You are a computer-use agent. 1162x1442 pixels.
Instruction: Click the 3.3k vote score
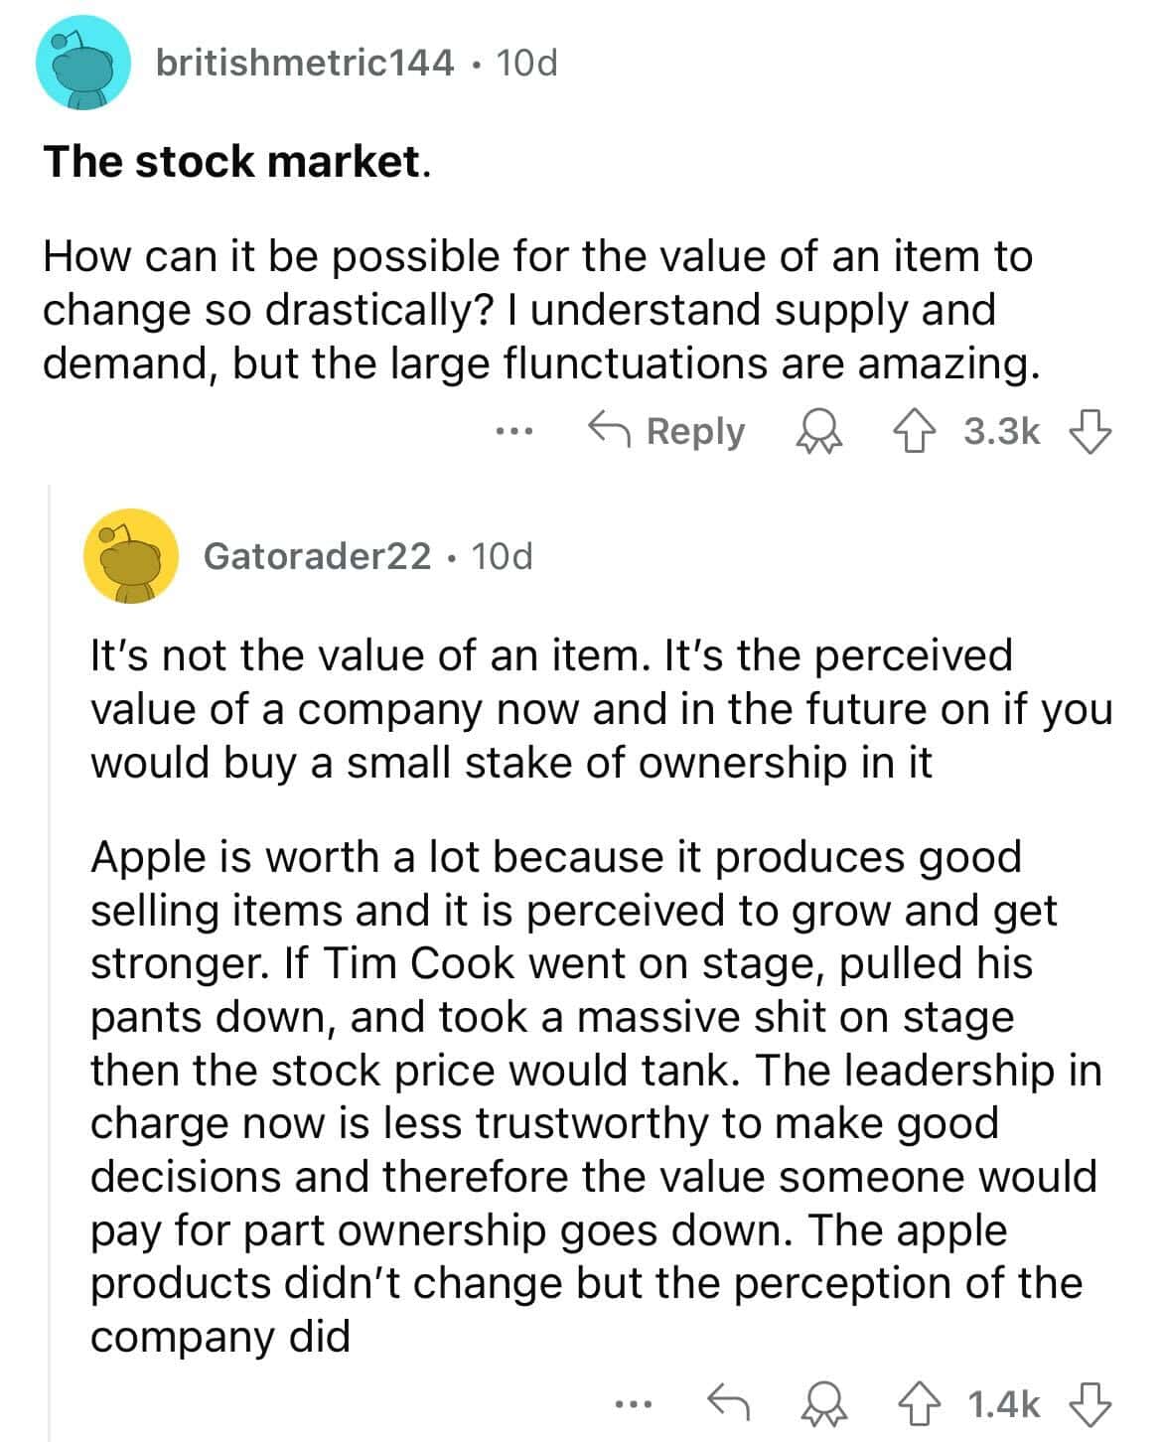point(1002,432)
